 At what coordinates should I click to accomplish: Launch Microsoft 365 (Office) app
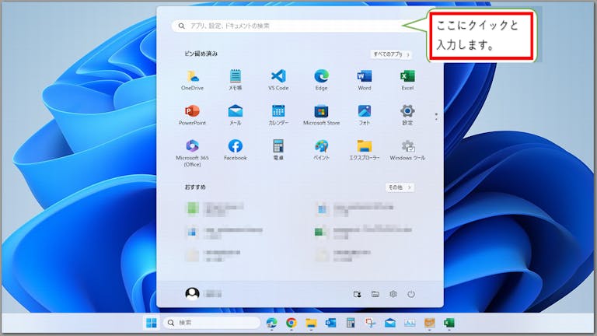pos(192,153)
